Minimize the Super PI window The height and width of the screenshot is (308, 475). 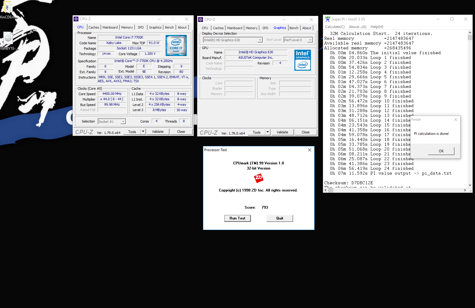pyautogui.click(x=438, y=19)
